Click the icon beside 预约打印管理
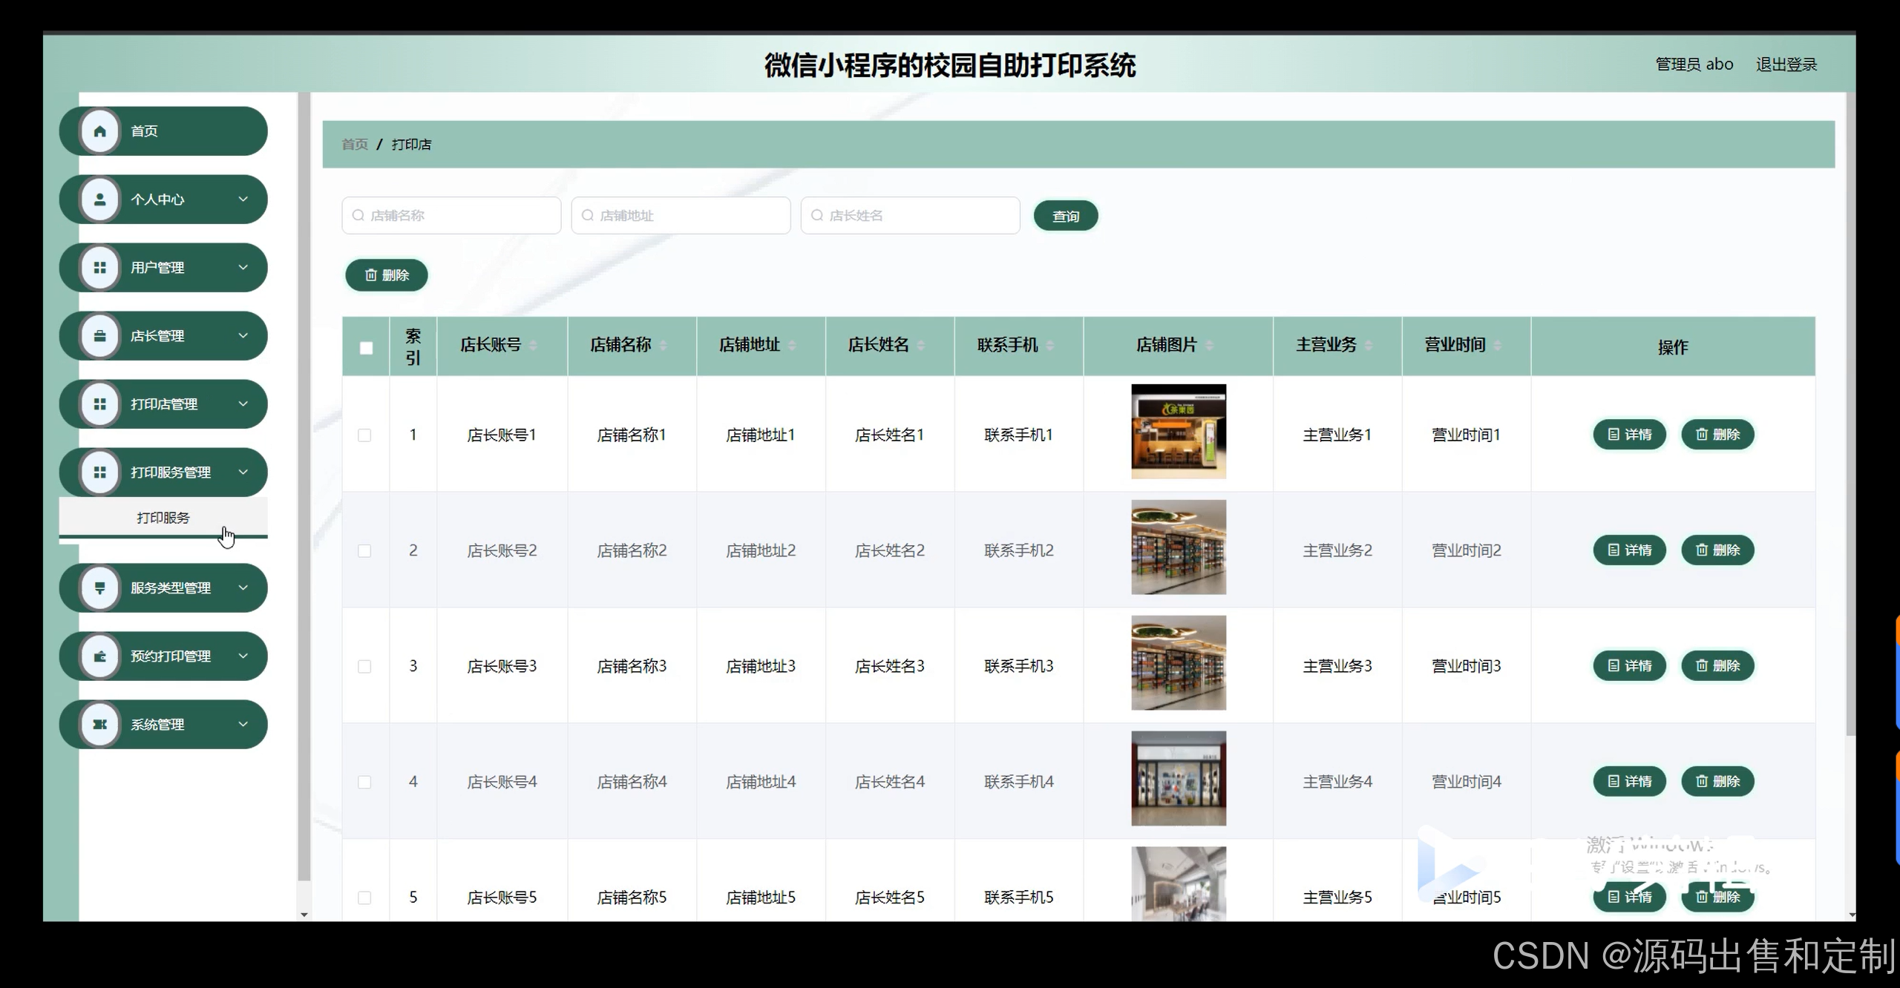This screenshot has height=988, width=1900. pos(100,656)
